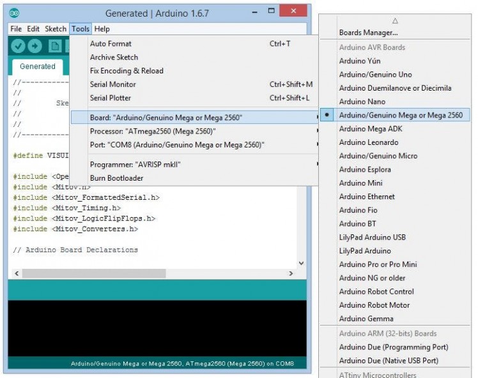Launch the Serial Plotter
This screenshot has width=478, height=378.
(x=194, y=98)
